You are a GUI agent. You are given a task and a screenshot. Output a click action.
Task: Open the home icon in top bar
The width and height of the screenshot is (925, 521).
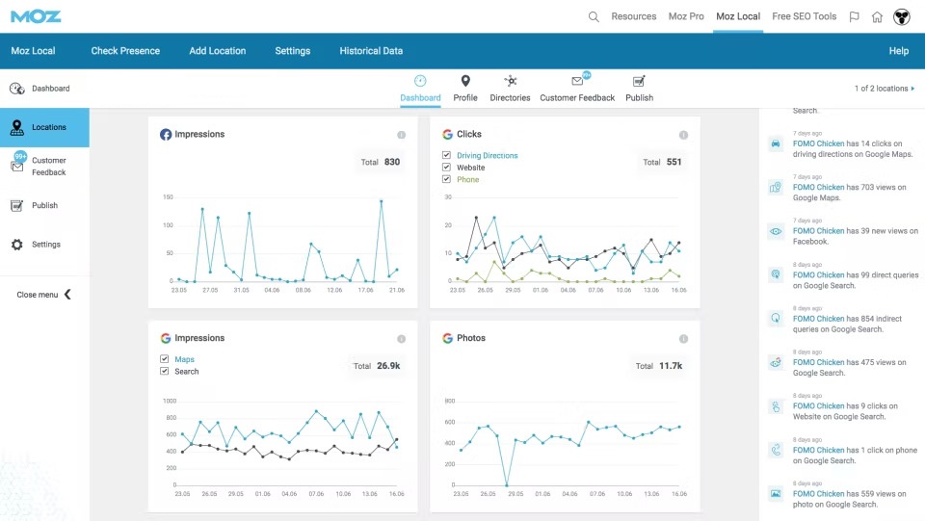point(877,16)
